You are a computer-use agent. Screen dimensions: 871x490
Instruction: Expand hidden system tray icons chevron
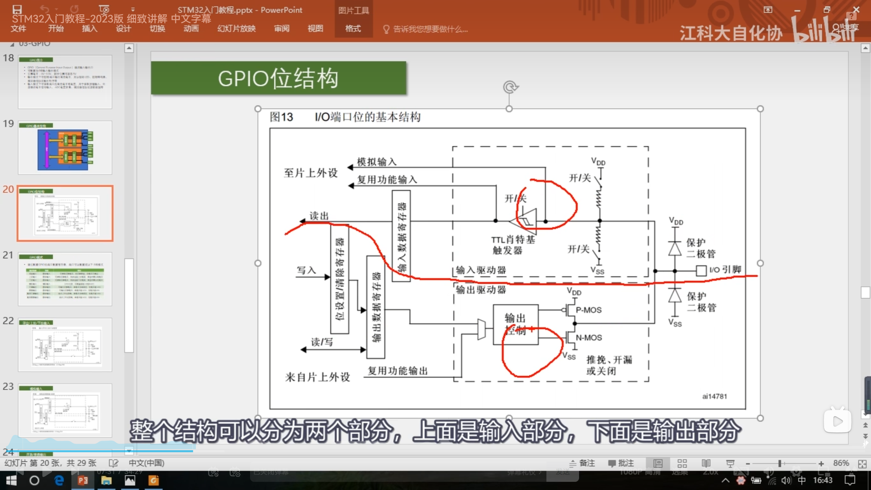coord(725,480)
